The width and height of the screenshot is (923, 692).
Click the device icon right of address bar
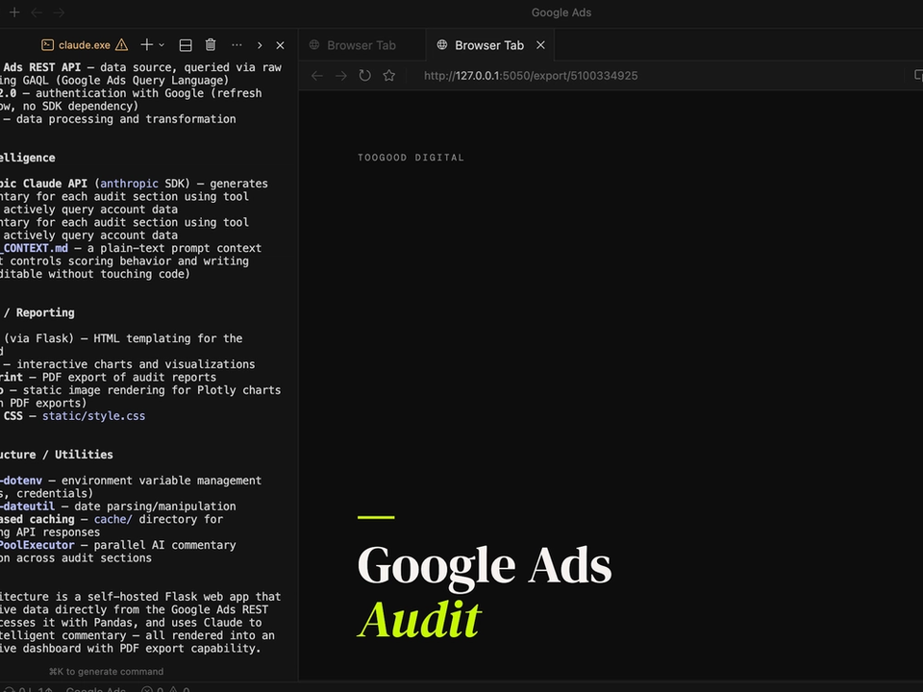pos(917,75)
